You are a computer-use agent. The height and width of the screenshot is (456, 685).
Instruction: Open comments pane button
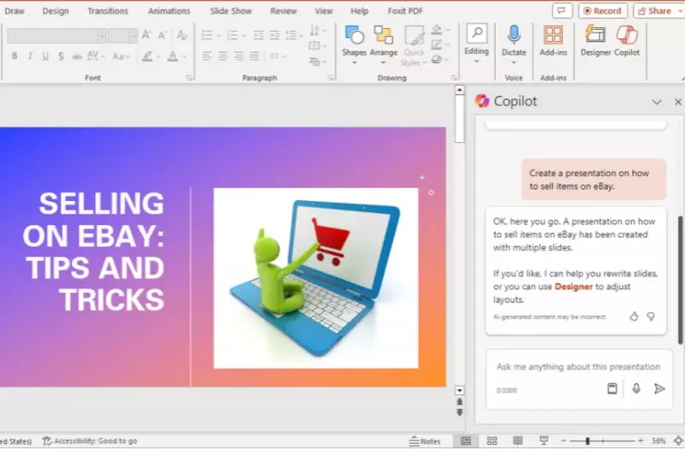[562, 11]
